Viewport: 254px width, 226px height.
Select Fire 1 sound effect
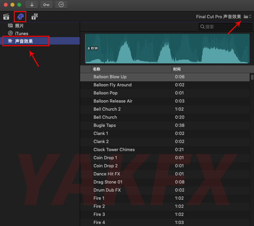[165, 198]
